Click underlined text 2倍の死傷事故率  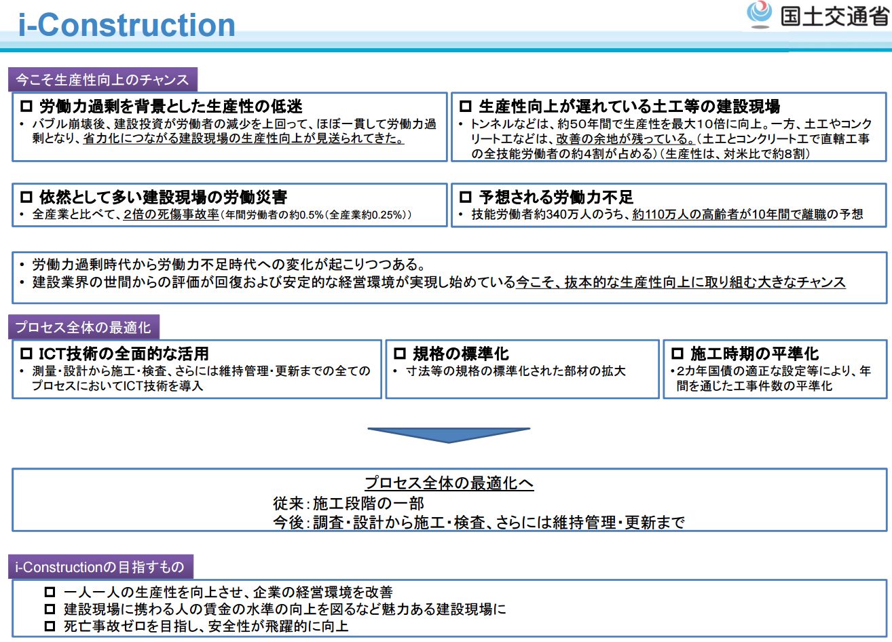170,214
